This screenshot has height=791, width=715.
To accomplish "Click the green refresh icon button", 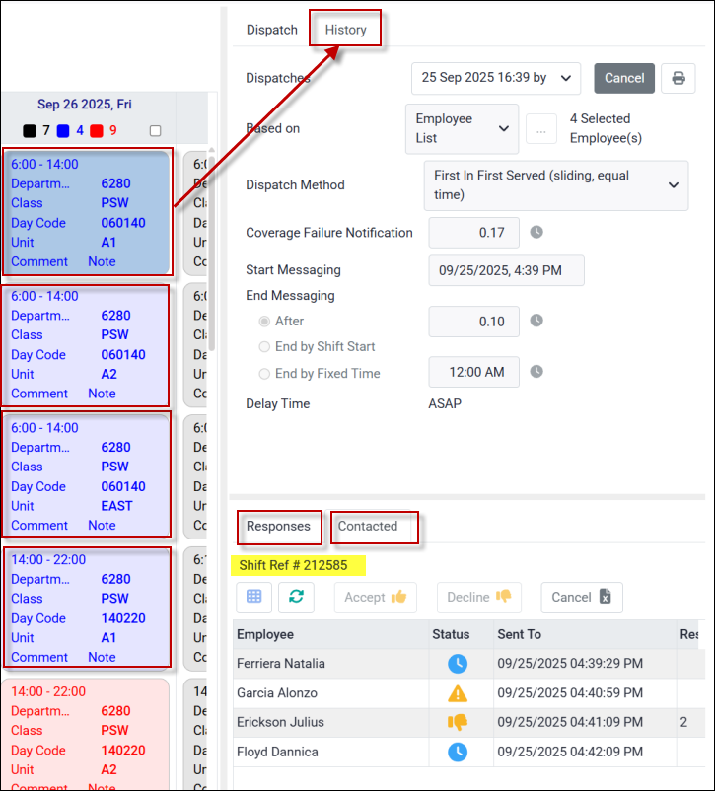I will pos(296,597).
